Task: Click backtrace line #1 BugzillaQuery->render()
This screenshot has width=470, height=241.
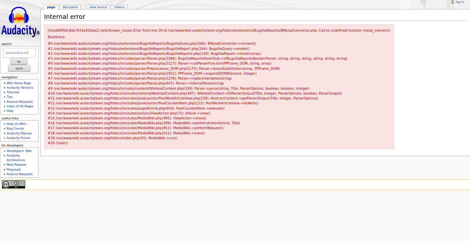Action: [x=149, y=49]
